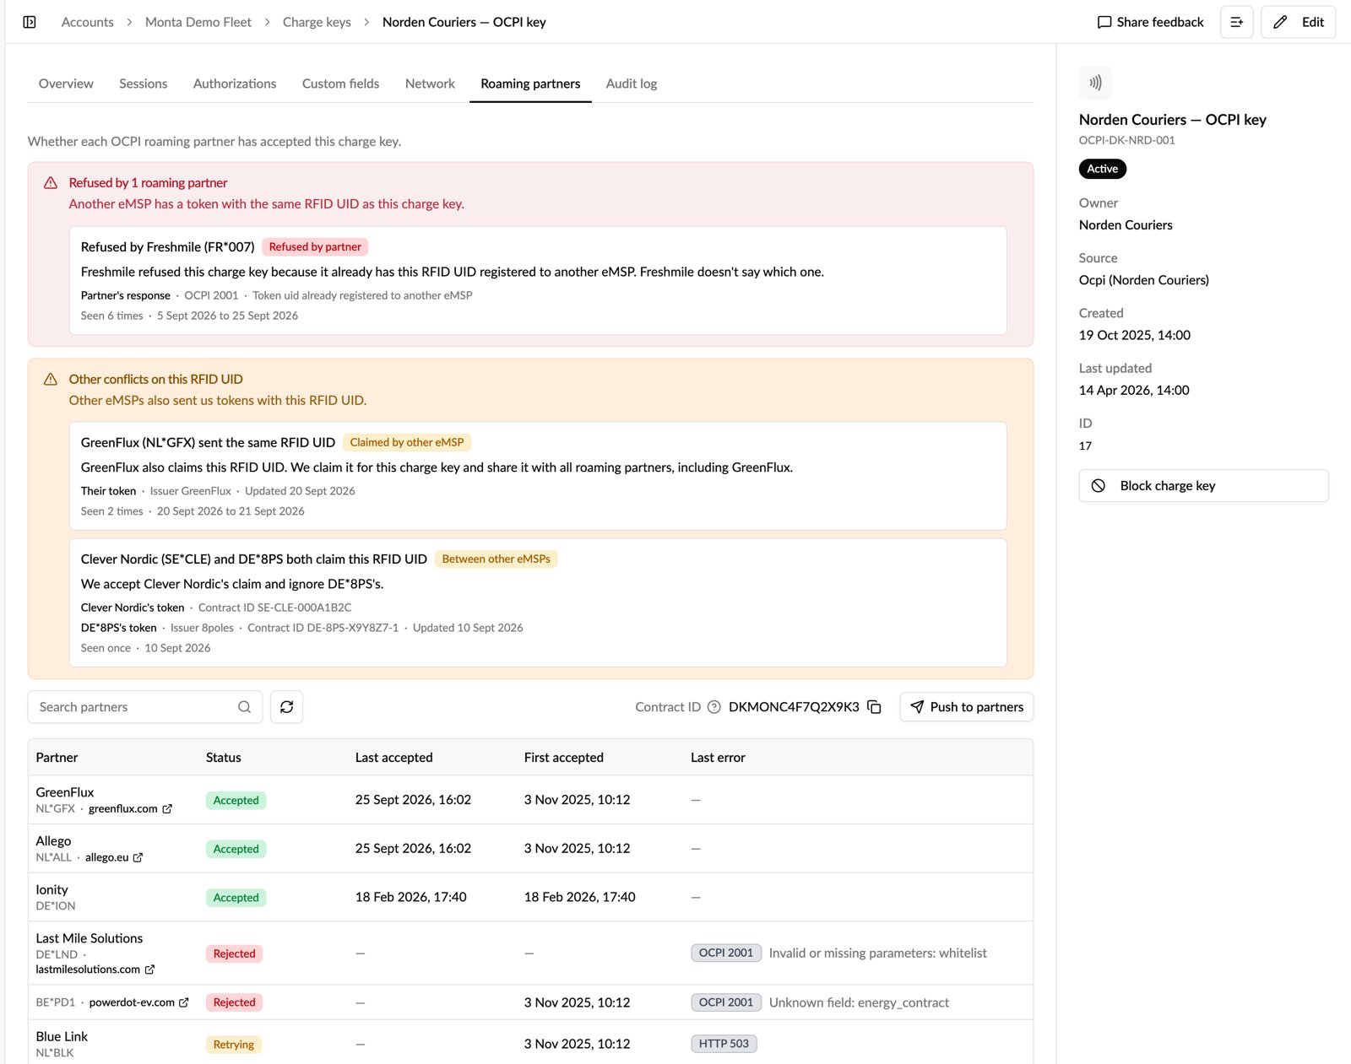Click the refresh partners list icon

pos(286,707)
